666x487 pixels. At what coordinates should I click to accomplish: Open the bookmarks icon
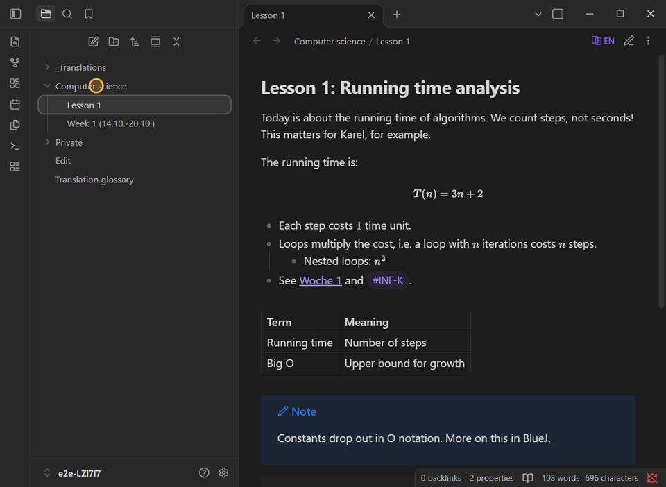point(89,14)
